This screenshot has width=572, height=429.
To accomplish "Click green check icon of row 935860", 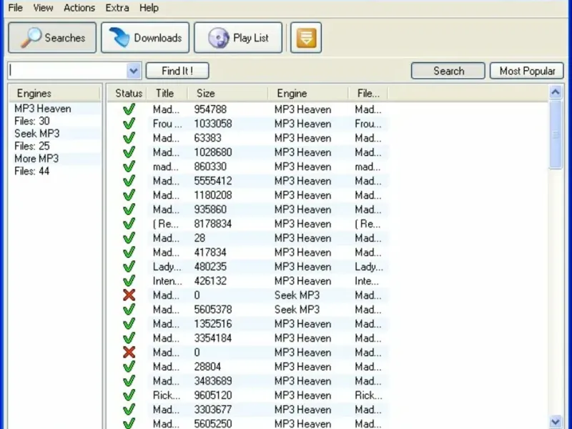I will 129,209.
